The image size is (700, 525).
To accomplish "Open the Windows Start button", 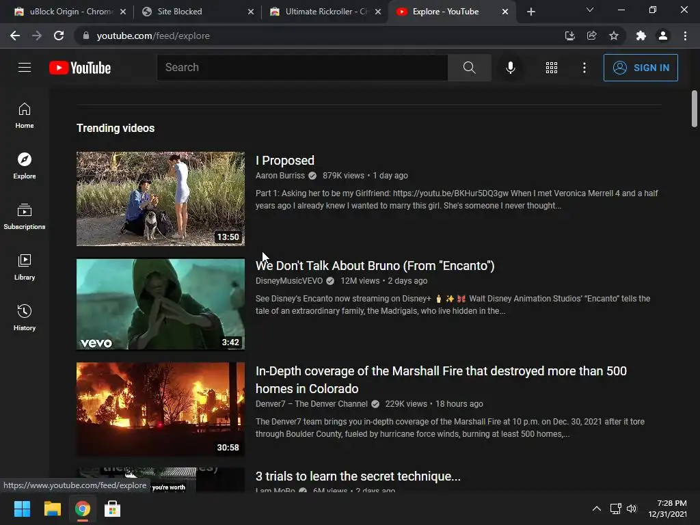I will pyautogui.click(x=22, y=509).
